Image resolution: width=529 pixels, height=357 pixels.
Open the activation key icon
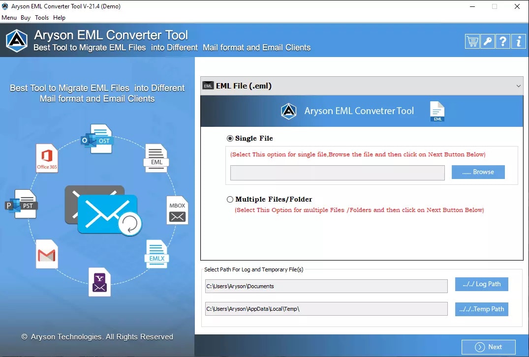point(488,42)
